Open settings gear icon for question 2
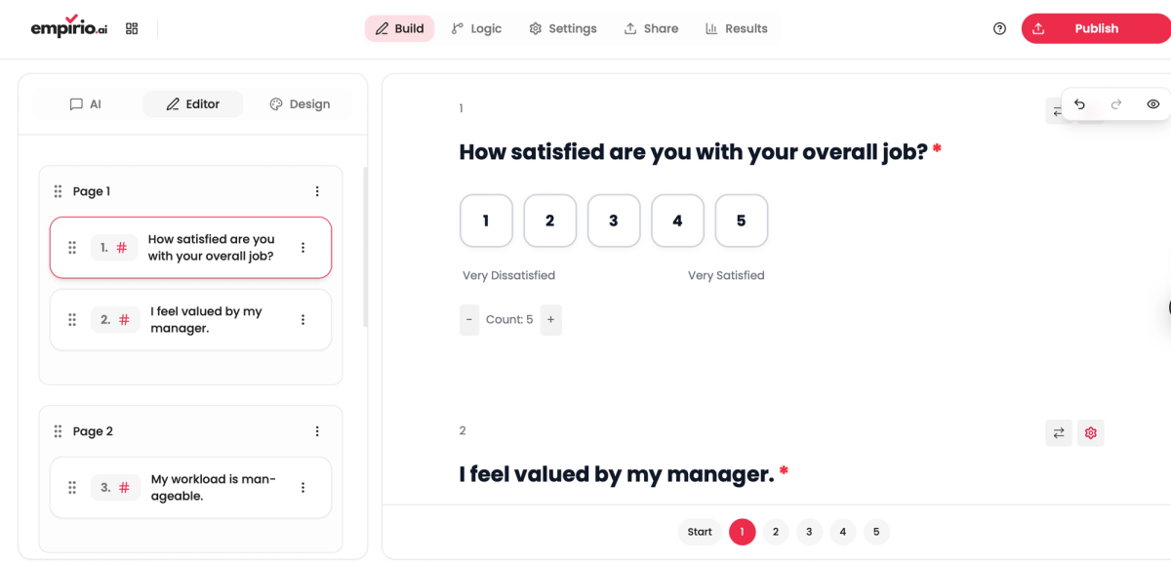The width and height of the screenshot is (1171, 563). pos(1091,432)
